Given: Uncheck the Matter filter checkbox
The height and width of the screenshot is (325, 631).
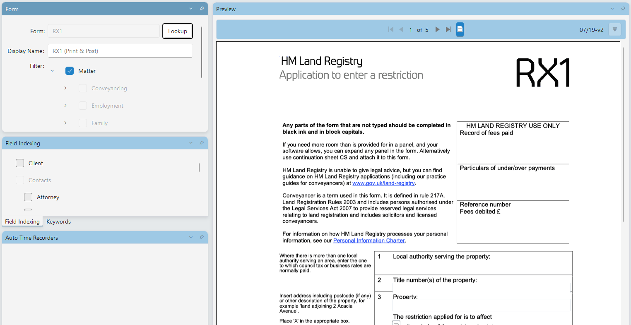Looking at the screenshot, I should [x=70, y=71].
